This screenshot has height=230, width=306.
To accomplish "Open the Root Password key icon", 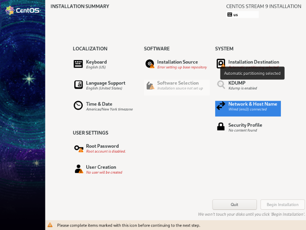I will click(x=79, y=148).
